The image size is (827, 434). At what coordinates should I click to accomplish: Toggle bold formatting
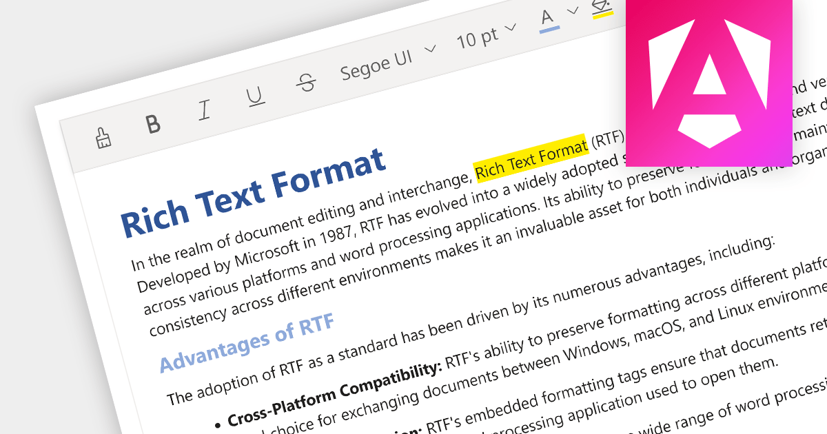click(x=153, y=124)
